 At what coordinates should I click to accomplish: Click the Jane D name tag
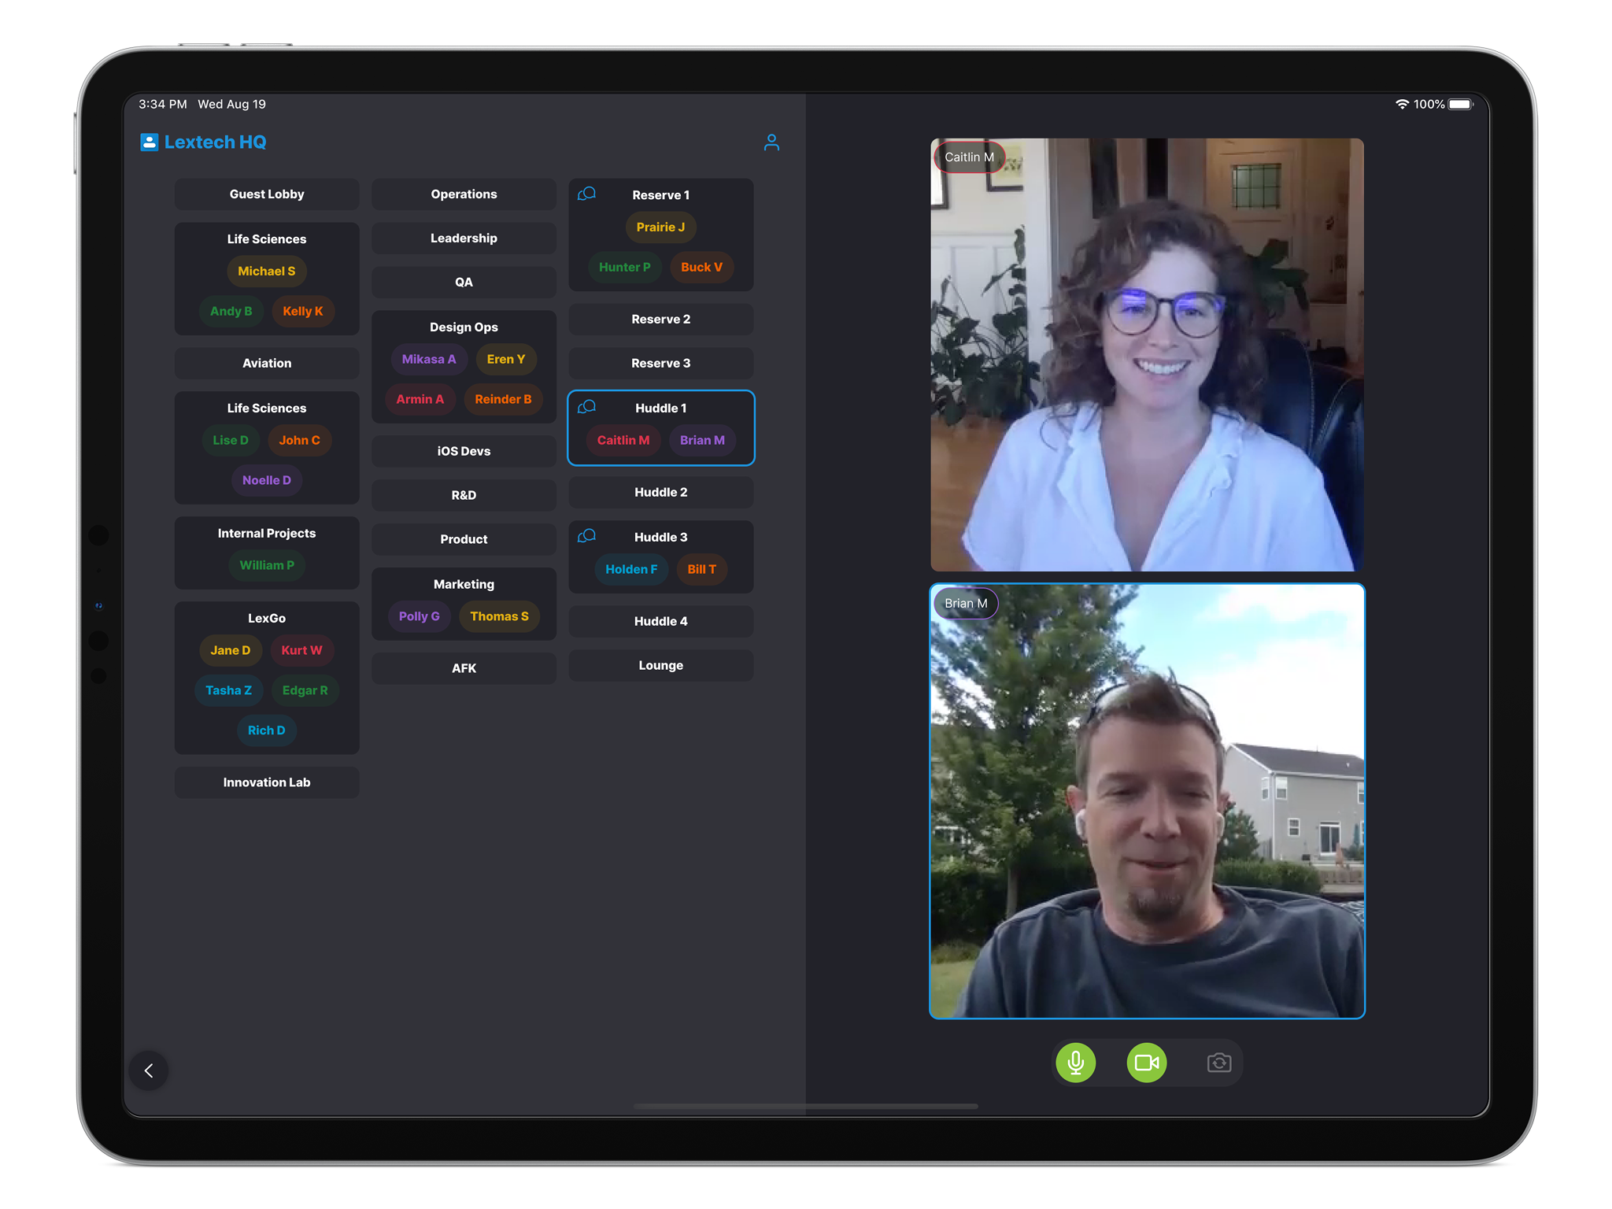[230, 651]
